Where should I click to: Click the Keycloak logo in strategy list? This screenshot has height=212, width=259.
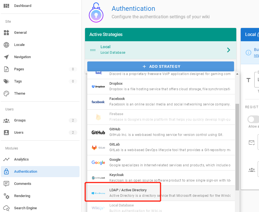[98, 178]
